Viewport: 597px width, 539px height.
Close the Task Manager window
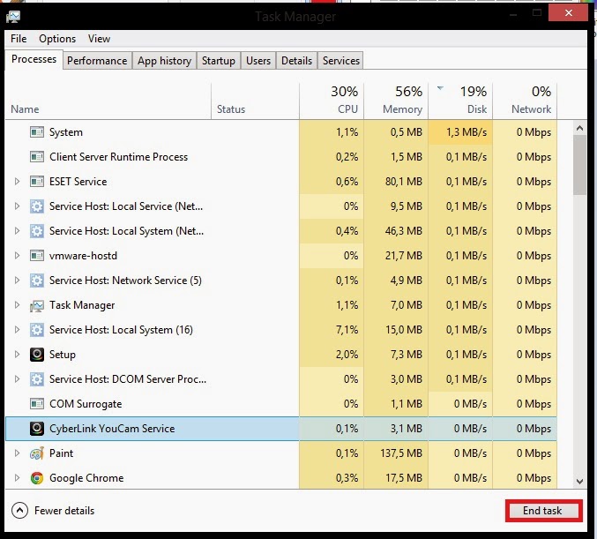click(569, 13)
